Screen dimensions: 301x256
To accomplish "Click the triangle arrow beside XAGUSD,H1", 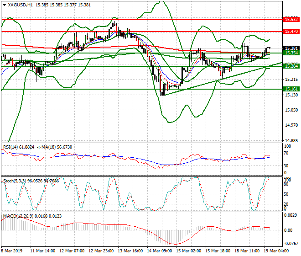I will (4, 5).
